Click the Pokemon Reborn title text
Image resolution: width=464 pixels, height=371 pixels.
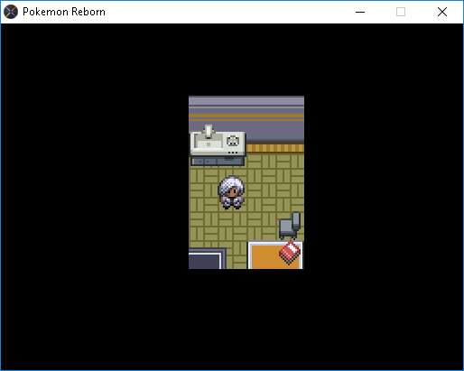pyautogui.click(x=64, y=12)
